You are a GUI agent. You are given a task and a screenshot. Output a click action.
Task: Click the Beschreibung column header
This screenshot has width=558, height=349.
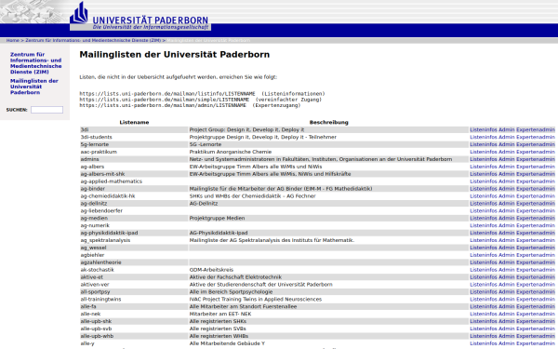click(328, 122)
